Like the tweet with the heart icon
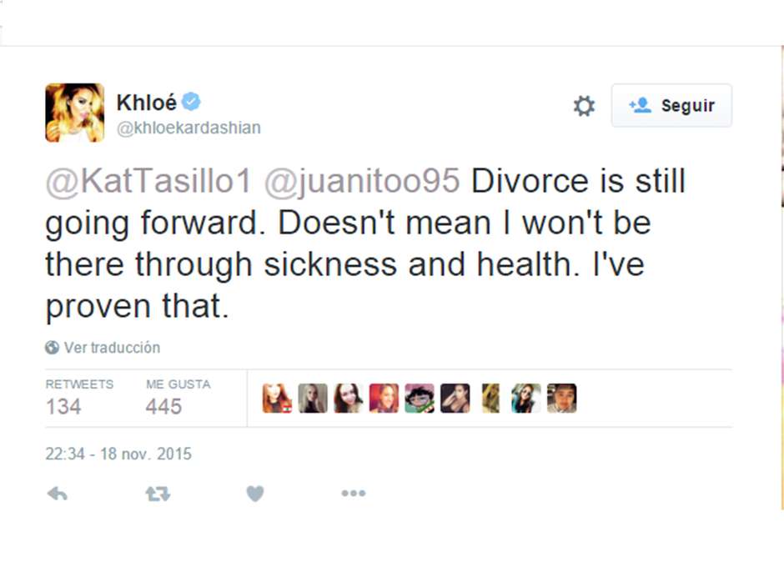 tap(255, 494)
